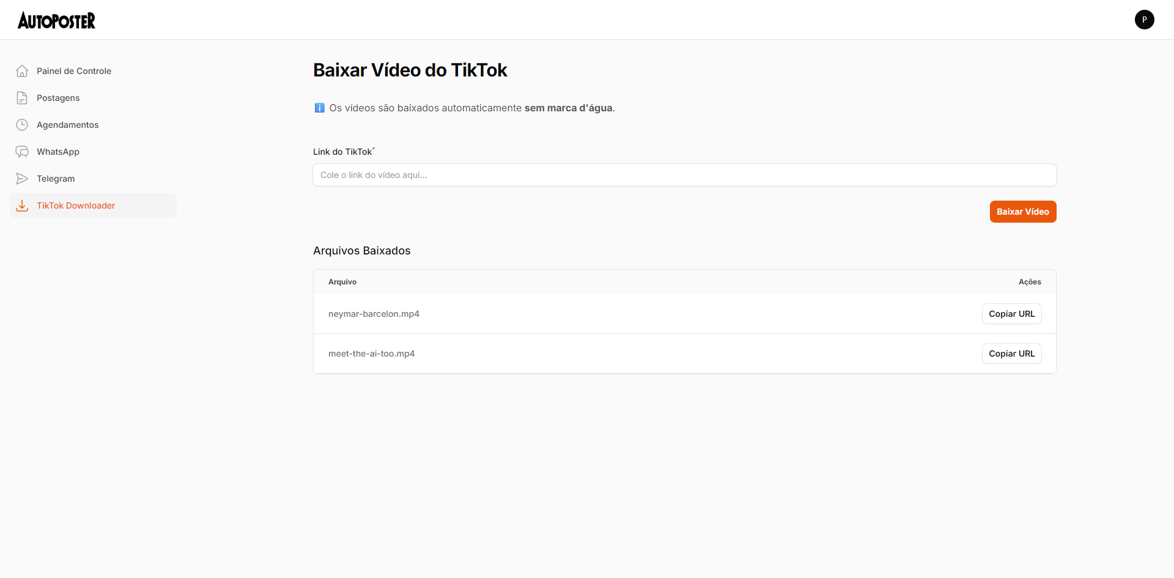Select the download icon beside TikTok Downloader
Image resolution: width=1174 pixels, height=578 pixels.
point(22,206)
